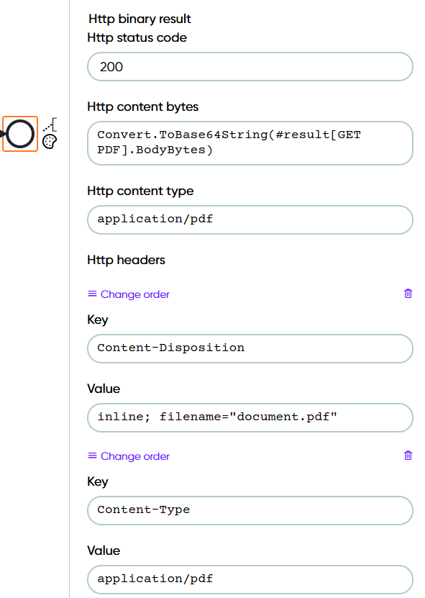Click the Http content bytes label
This screenshot has width=425, height=598.
point(142,107)
